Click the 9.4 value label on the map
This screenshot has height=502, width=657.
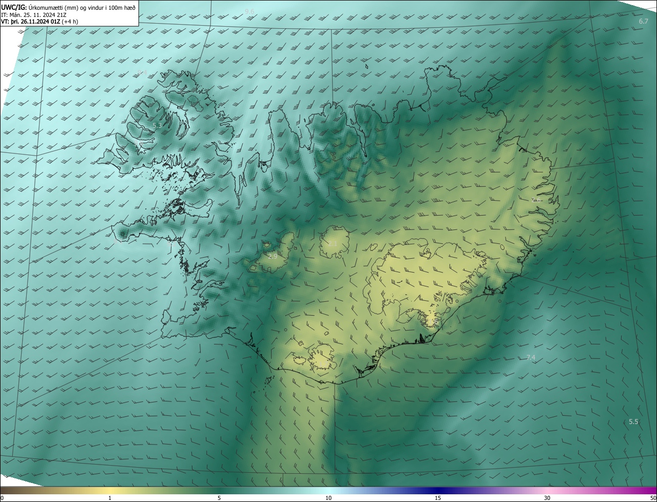tap(142, 72)
